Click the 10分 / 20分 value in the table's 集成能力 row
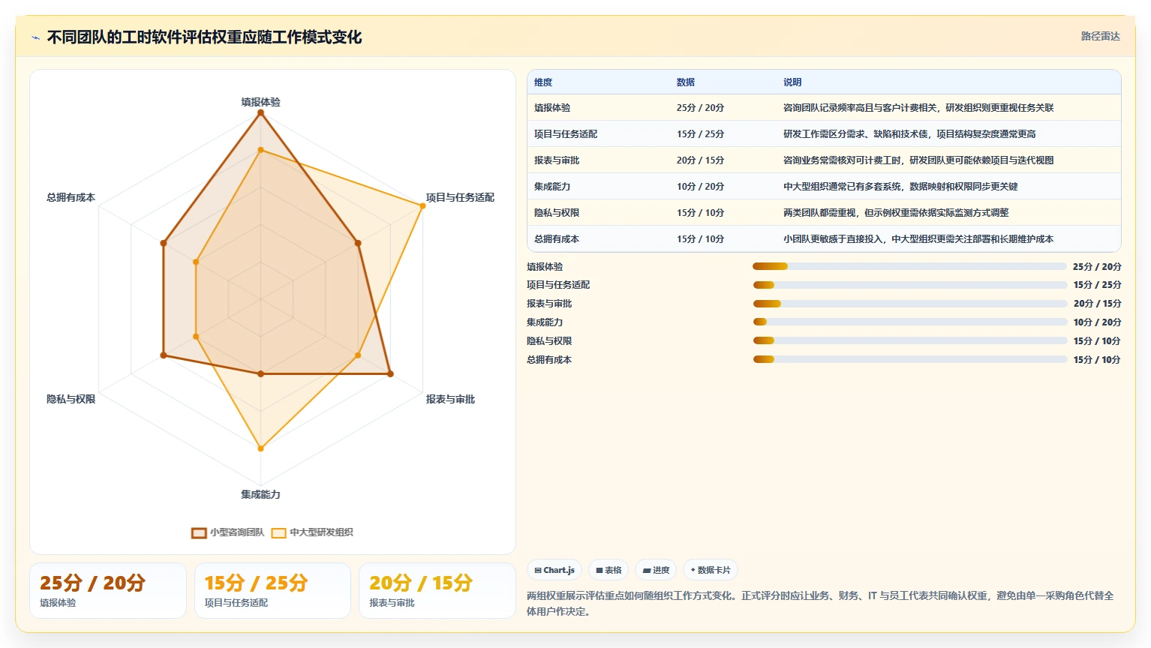 [x=700, y=187]
